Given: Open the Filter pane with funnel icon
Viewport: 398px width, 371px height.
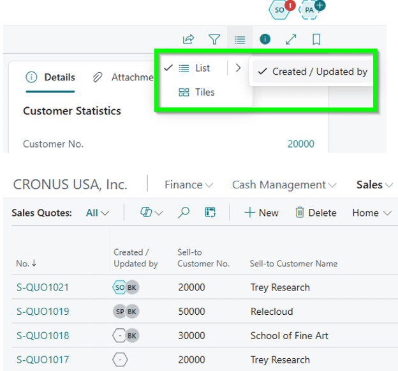Looking at the screenshot, I should pyautogui.click(x=214, y=40).
